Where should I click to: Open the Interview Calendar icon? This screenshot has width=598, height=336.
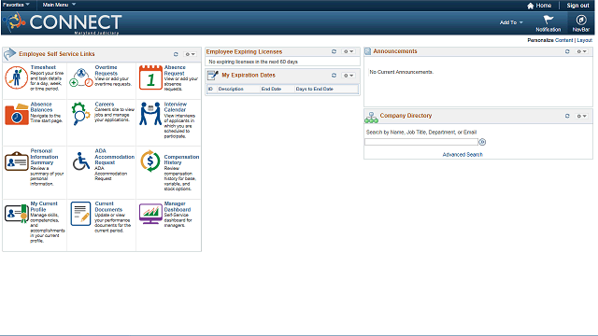coord(150,114)
